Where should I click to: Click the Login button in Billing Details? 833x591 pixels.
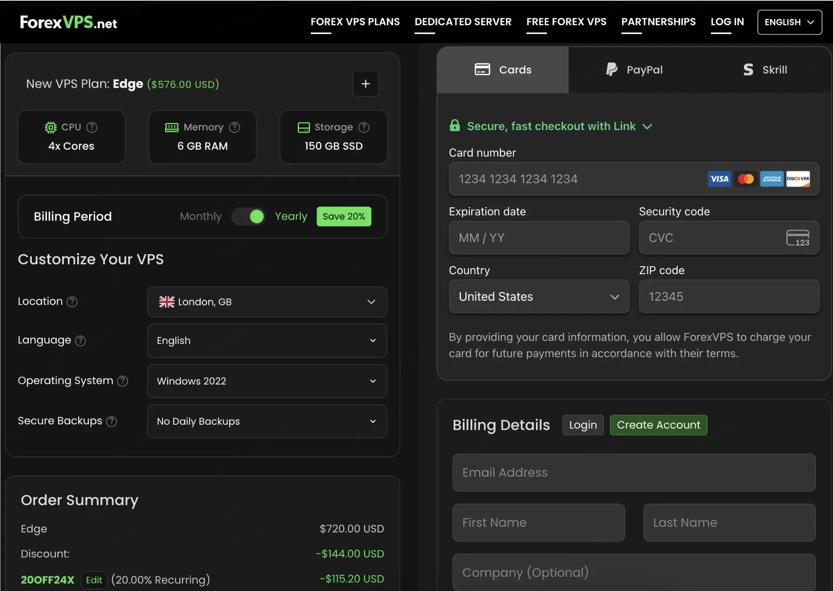(x=583, y=425)
